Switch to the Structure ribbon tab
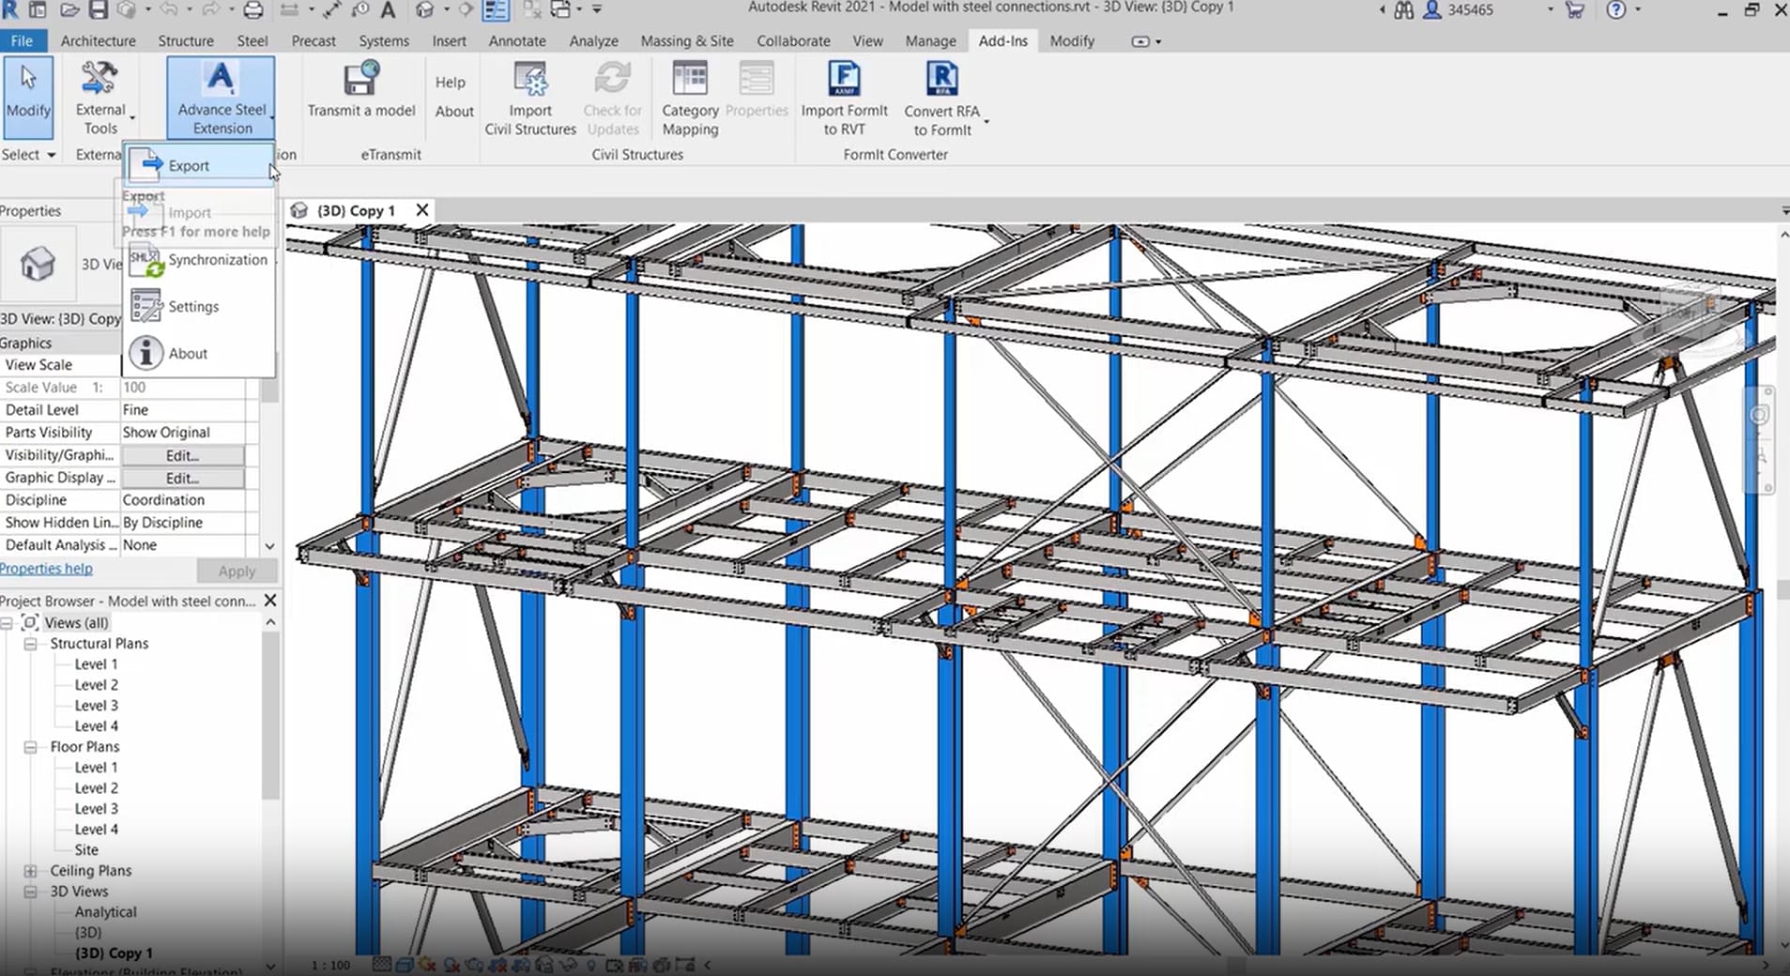 (185, 41)
